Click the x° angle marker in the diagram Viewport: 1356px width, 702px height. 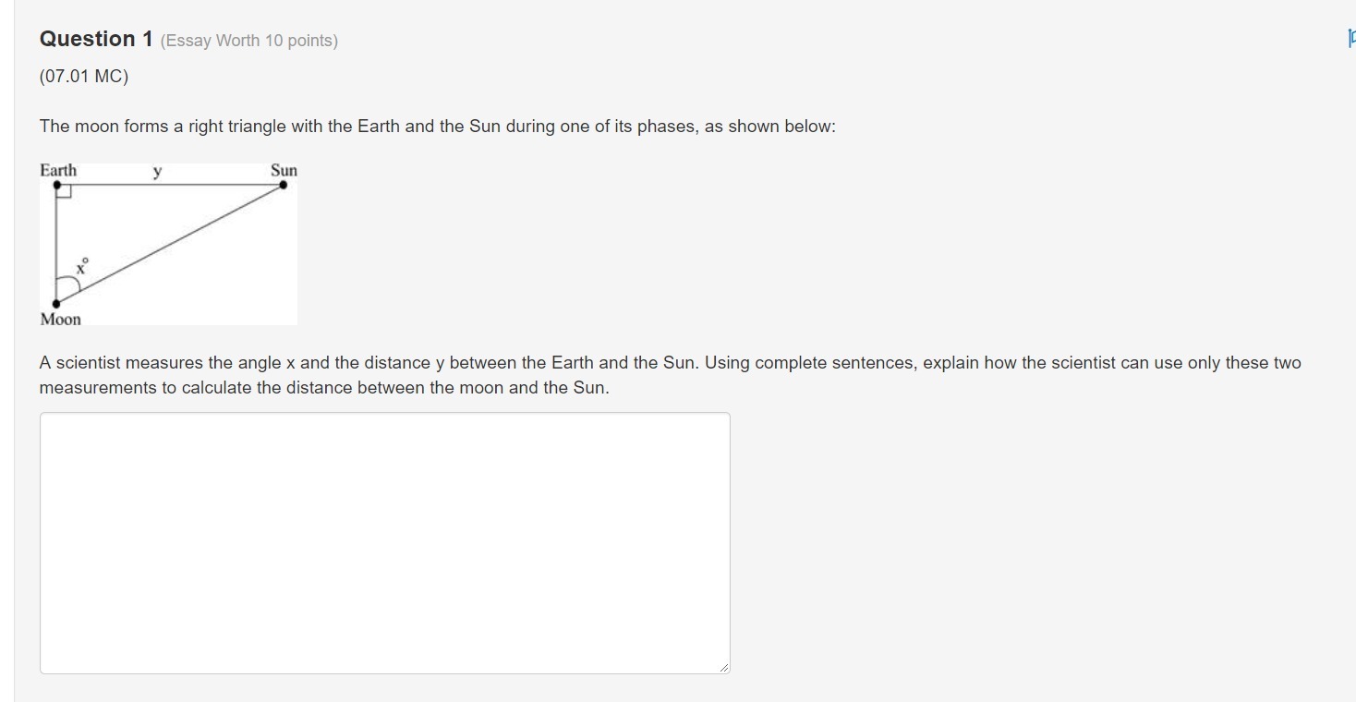pos(81,268)
